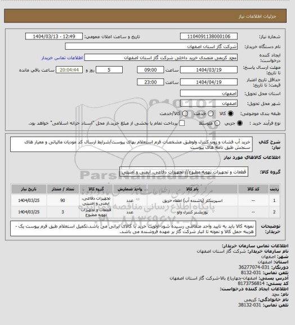Click row number 2 cell
The image size is (295, 325).
click(274, 212)
